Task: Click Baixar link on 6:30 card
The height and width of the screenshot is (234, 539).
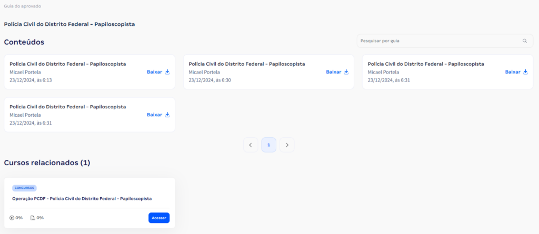Action: click(x=333, y=72)
